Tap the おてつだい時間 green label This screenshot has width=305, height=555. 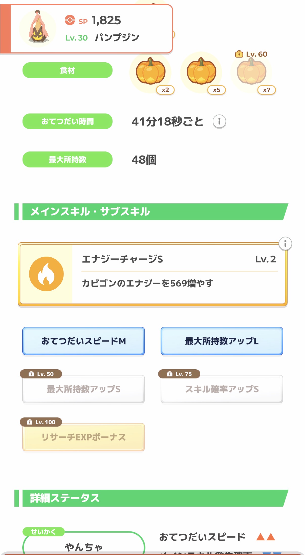pyautogui.click(x=68, y=121)
